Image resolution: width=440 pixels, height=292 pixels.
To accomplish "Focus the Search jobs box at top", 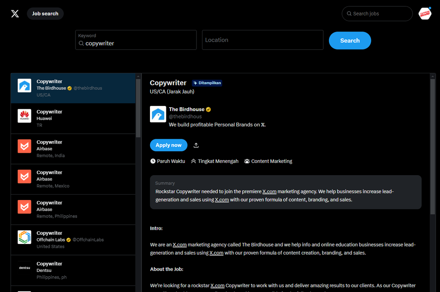I will pyautogui.click(x=377, y=14).
